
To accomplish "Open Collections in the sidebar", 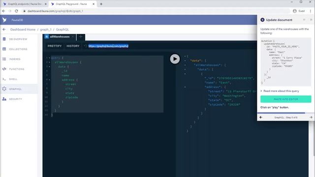I will pyautogui.click(x=19, y=49).
